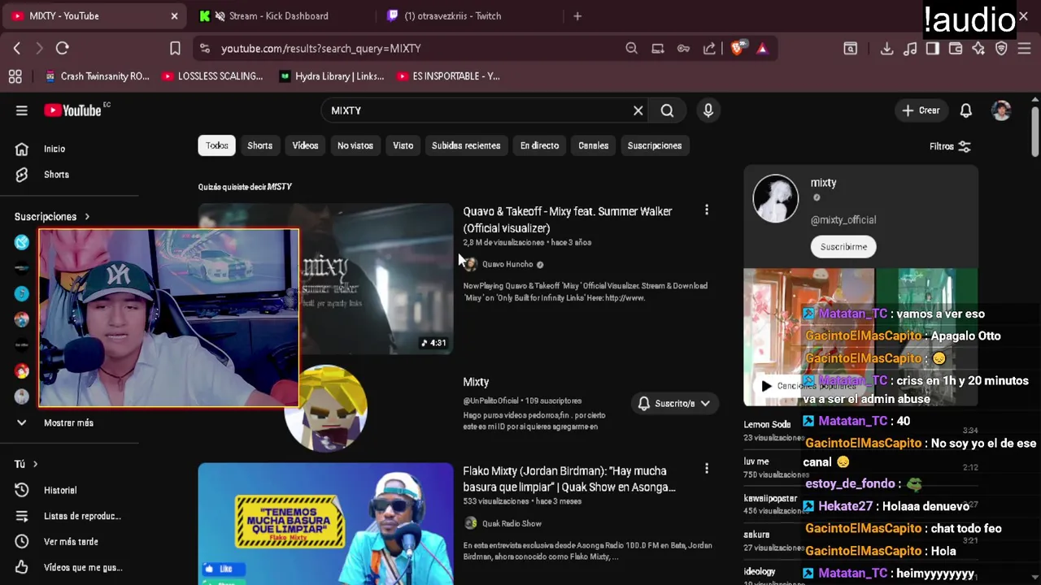The height and width of the screenshot is (585, 1041).
Task: Open the browser zoom magnifier icon
Action: point(631,49)
